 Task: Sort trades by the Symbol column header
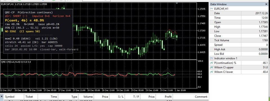click(14, 97)
